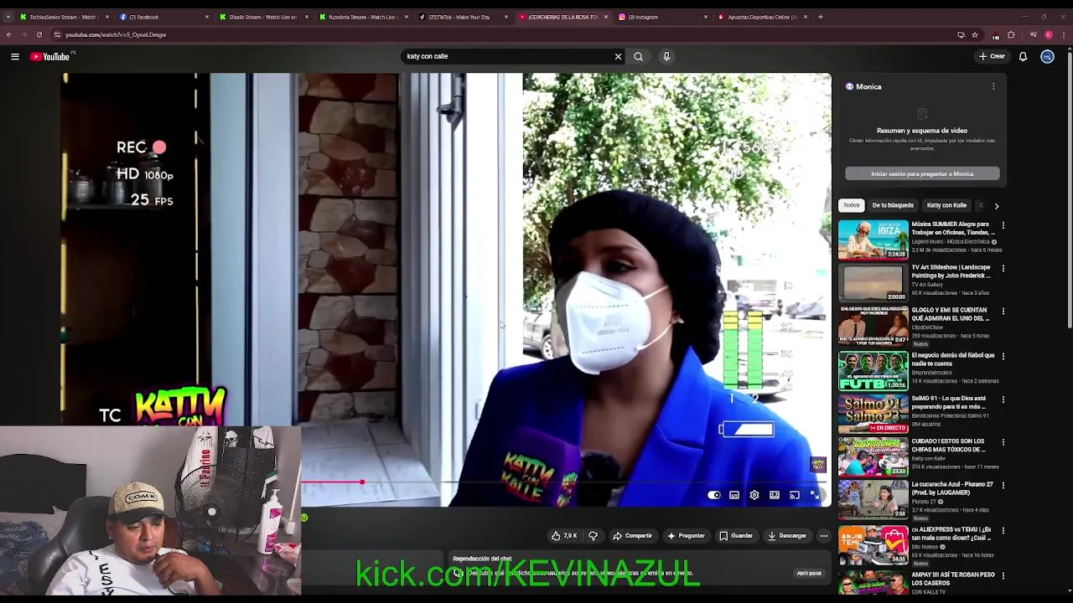The width and height of the screenshot is (1073, 603).
Task: Click channel name 'ClipsDelChow'
Action: point(926,327)
